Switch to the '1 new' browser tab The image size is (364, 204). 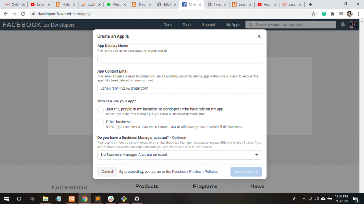216,5
